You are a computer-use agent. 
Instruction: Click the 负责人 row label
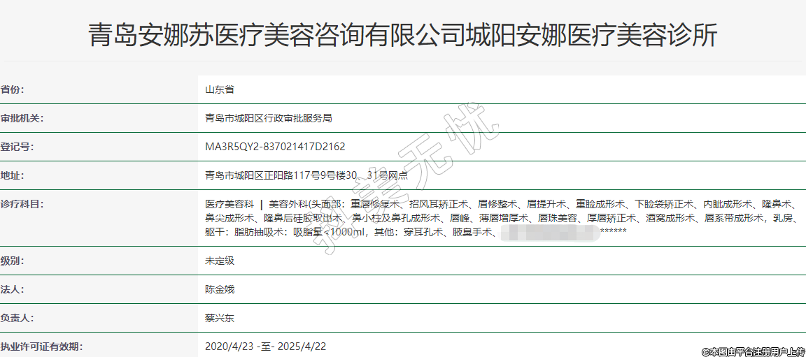(17, 318)
